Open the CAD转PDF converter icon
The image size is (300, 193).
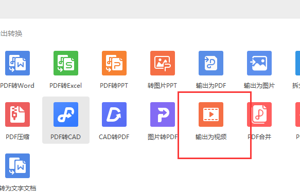click(114, 114)
